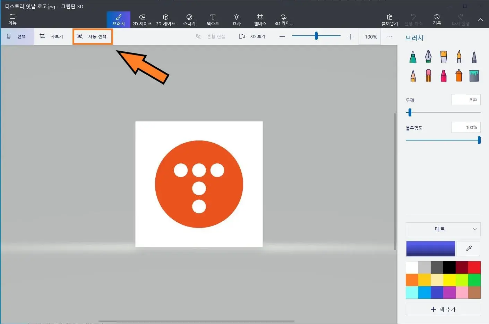Select the pencil brush

point(413,76)
